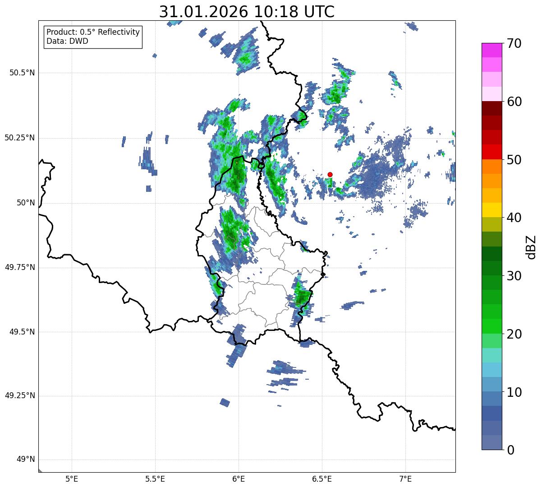Image resolution: width=542 pixels, height=488 pixels.
Task: Click the colorbar tick label 50
Action: [x=514, y=160]
